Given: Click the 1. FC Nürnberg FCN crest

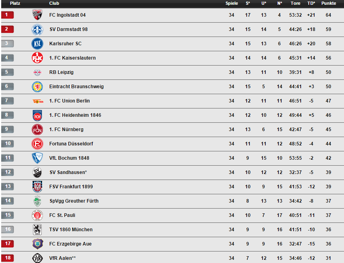Looking at the screenshot, I should click(37, 130).
